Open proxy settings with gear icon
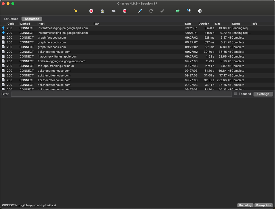Image resolution: width=275 pixels, height=209 pixels. (x=200, y=11)
